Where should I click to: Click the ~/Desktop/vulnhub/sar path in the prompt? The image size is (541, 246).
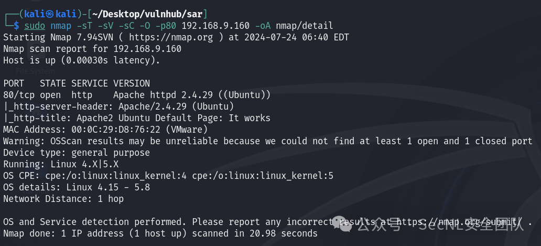click(147, 14)
